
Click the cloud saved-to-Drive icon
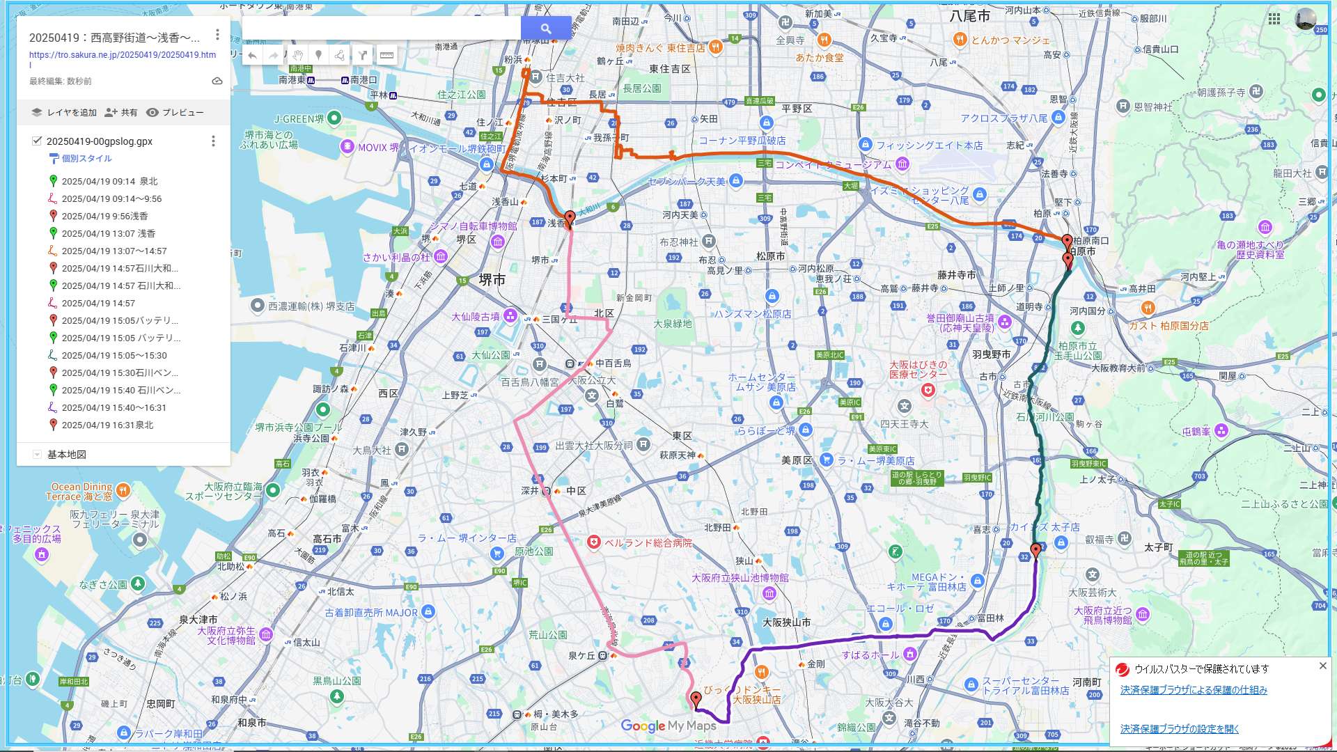click(x=217, y=81)
